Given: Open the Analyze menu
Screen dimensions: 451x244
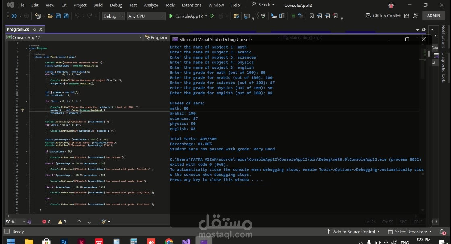Looking at the screenshot, I should point(151,5).
